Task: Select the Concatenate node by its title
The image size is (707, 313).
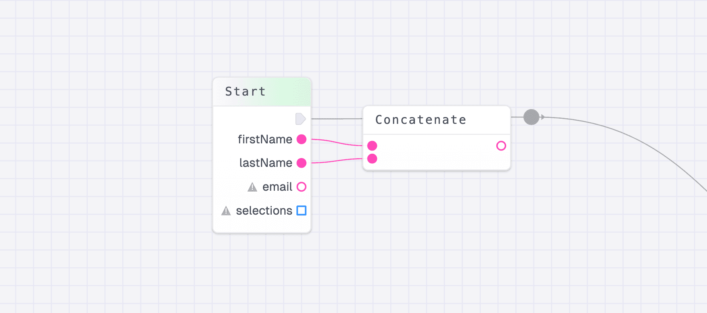Action: [x=421, y=120]
